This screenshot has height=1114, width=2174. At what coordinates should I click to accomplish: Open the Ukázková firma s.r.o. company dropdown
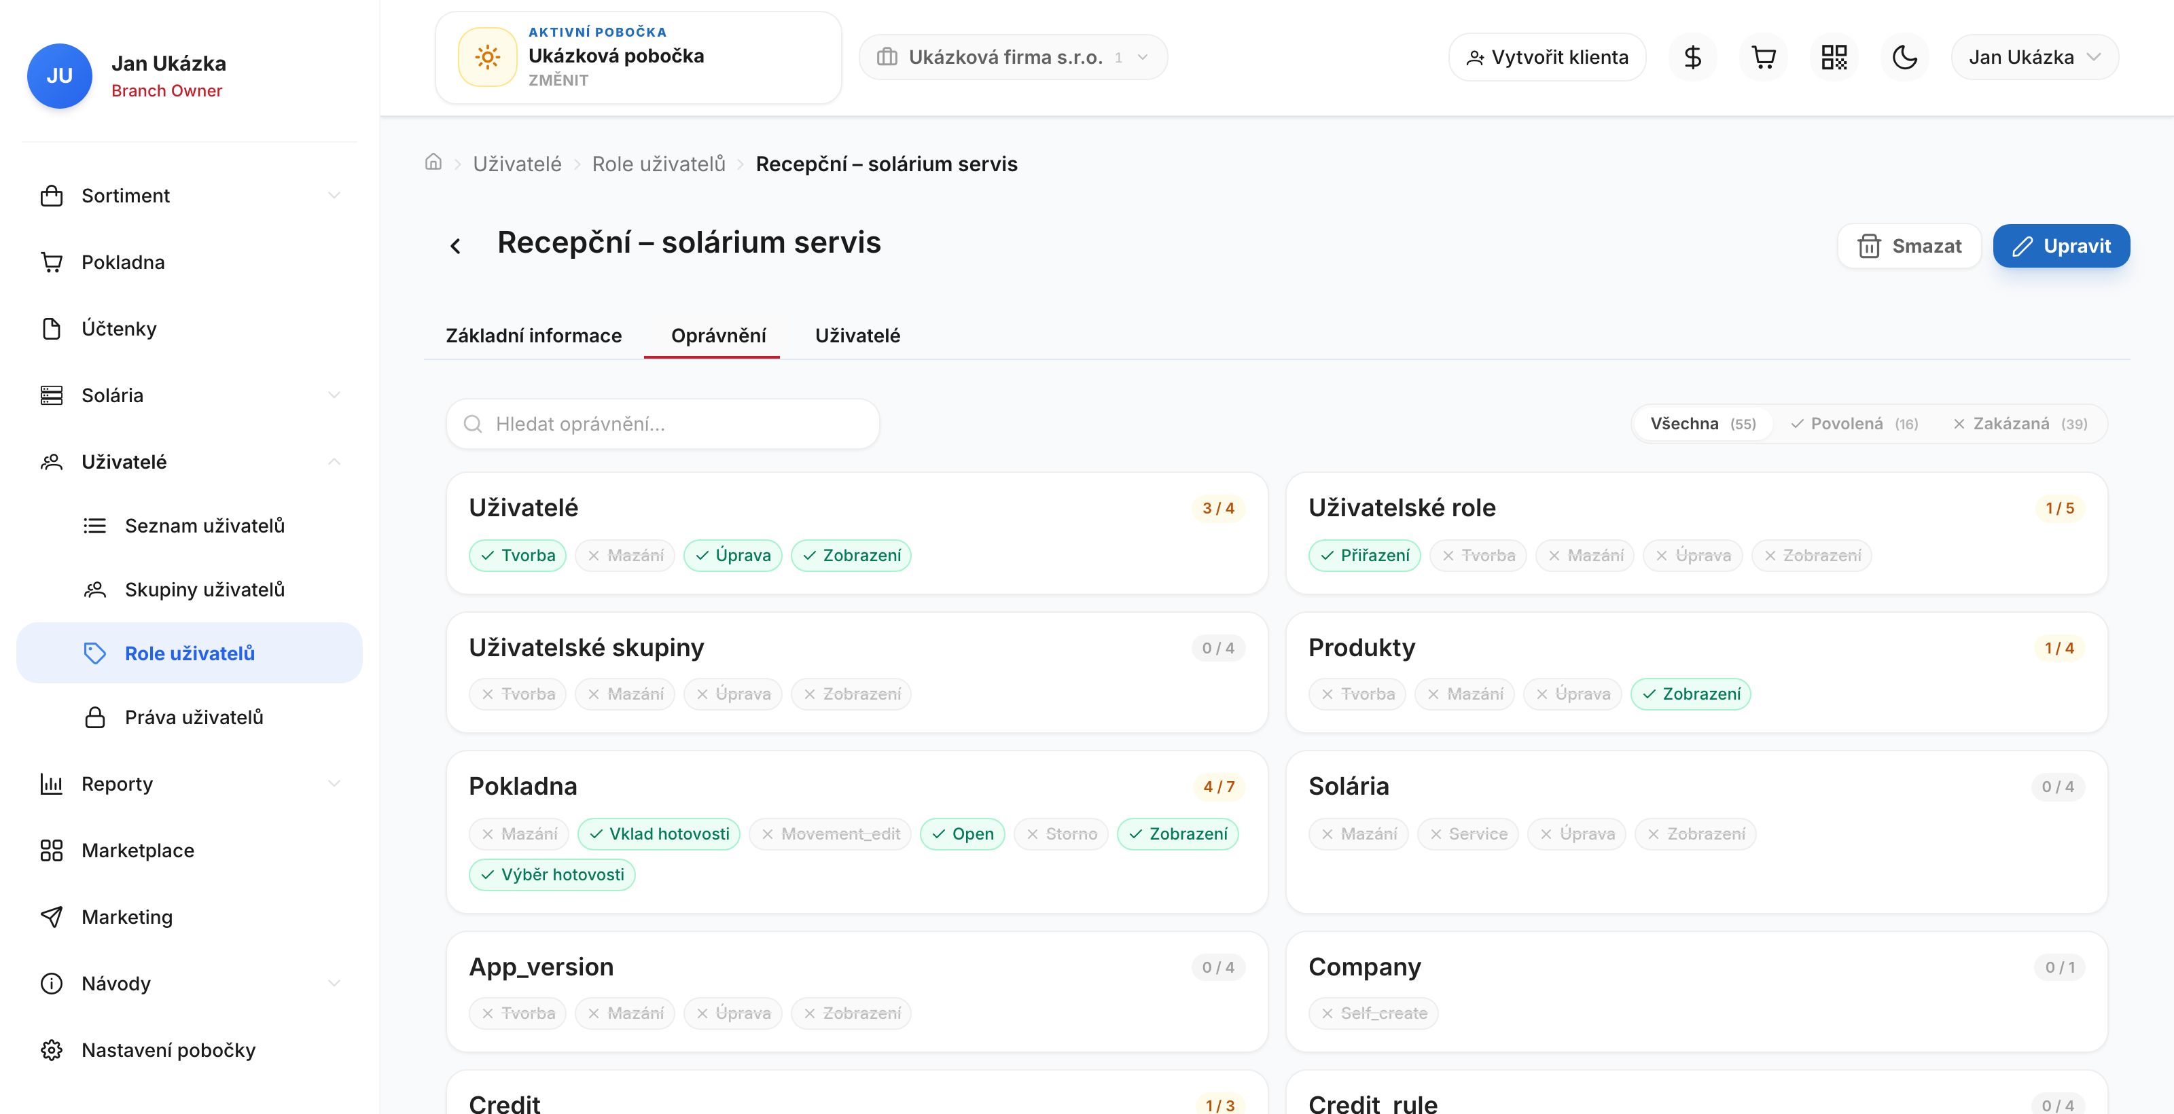1013,57
